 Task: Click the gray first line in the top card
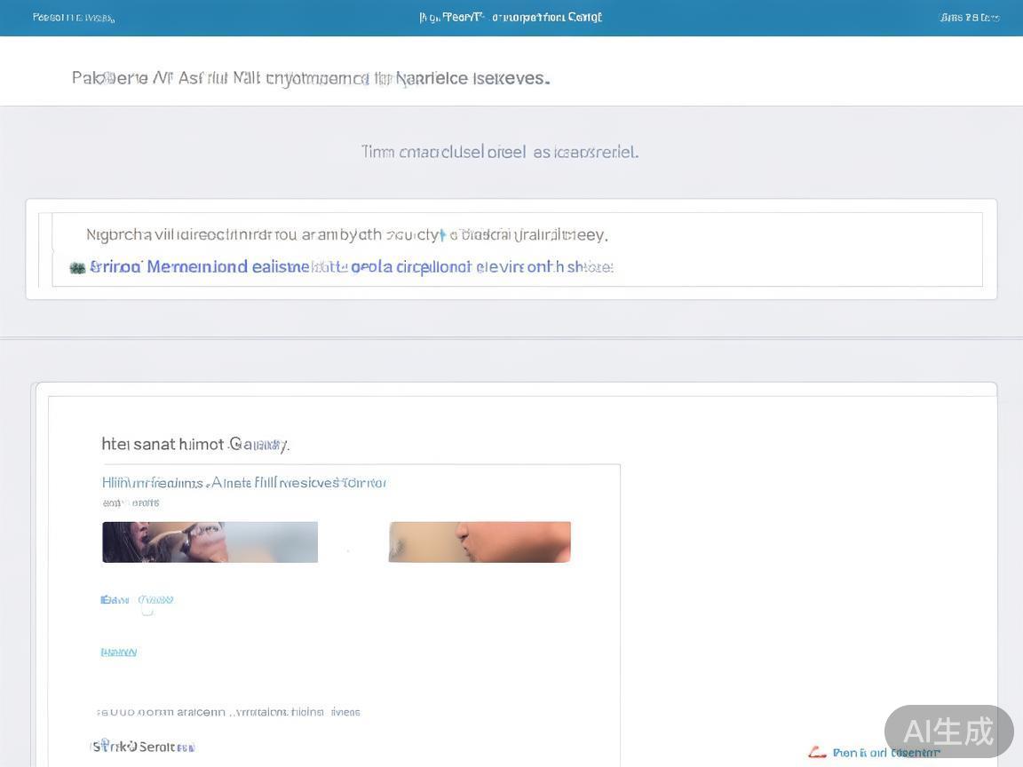(x=346, y=235)
